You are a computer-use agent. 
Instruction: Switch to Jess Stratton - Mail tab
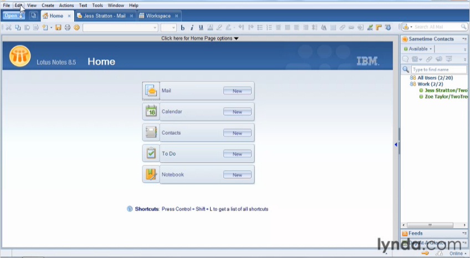[105, 16]
